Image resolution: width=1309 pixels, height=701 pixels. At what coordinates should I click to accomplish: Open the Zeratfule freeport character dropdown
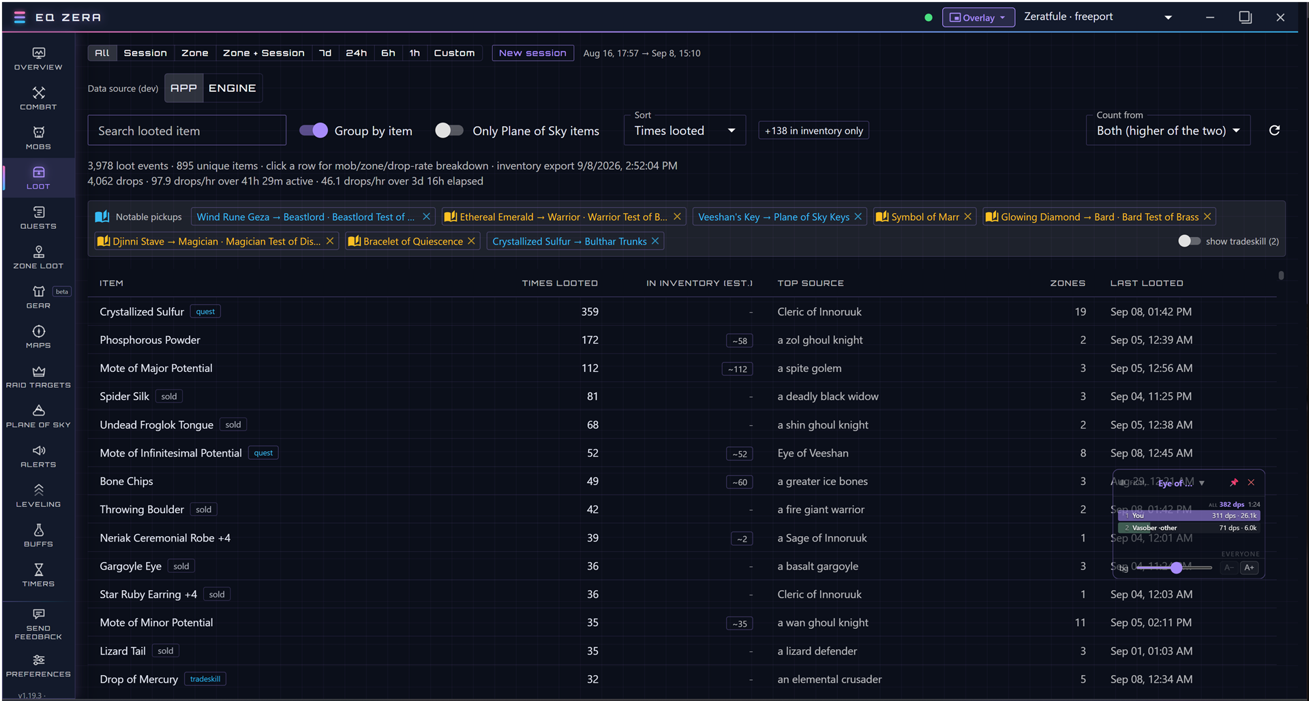(x=1098, y=17)
